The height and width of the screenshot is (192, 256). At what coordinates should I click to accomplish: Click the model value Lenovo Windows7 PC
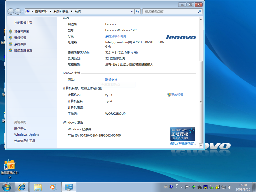click(121, 30)
